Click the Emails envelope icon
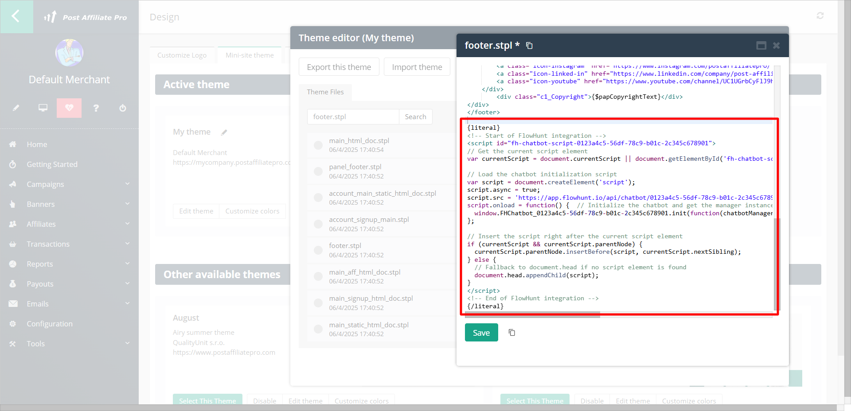851x411 pixels. coord(13,304)
